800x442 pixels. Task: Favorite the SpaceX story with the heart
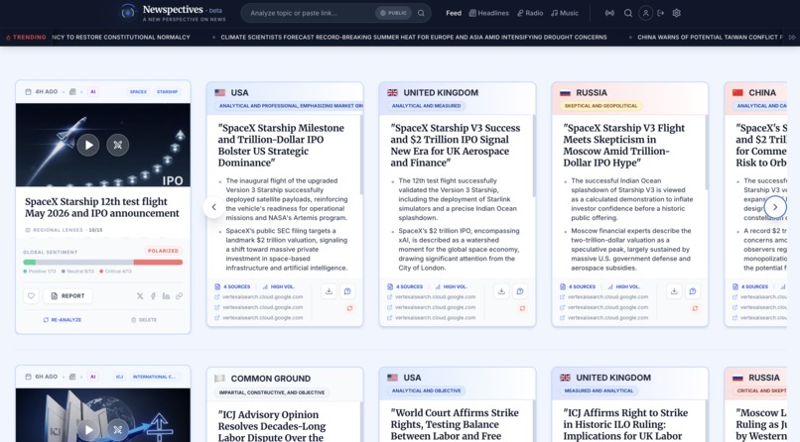[x=31, y=296]
